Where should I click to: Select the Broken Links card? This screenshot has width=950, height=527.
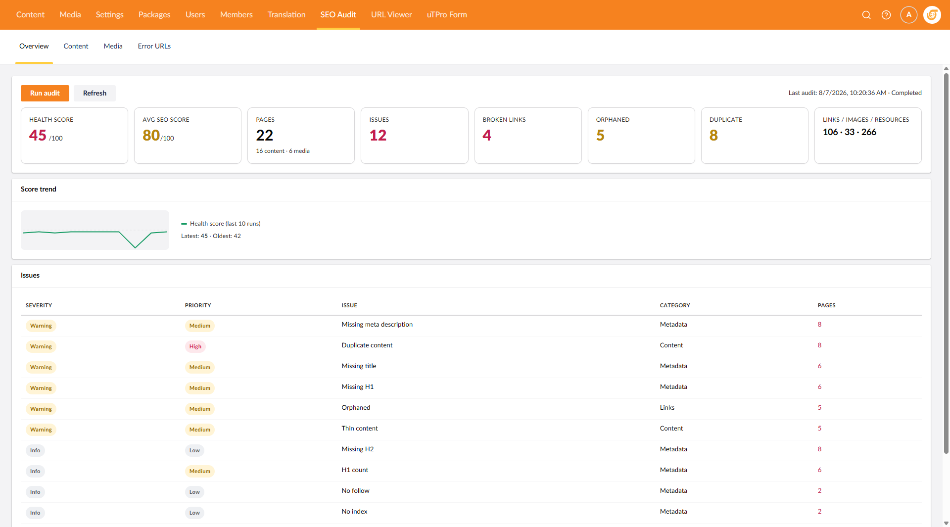click(528, 136)
